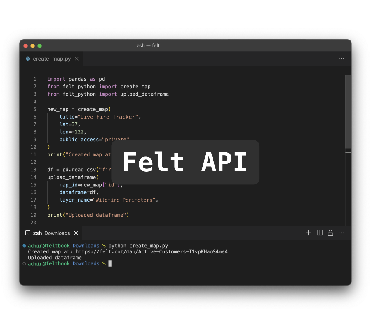371x324 pixels.
Task: Click 'lon=-122,' argument line
Action: pos(73,132)
